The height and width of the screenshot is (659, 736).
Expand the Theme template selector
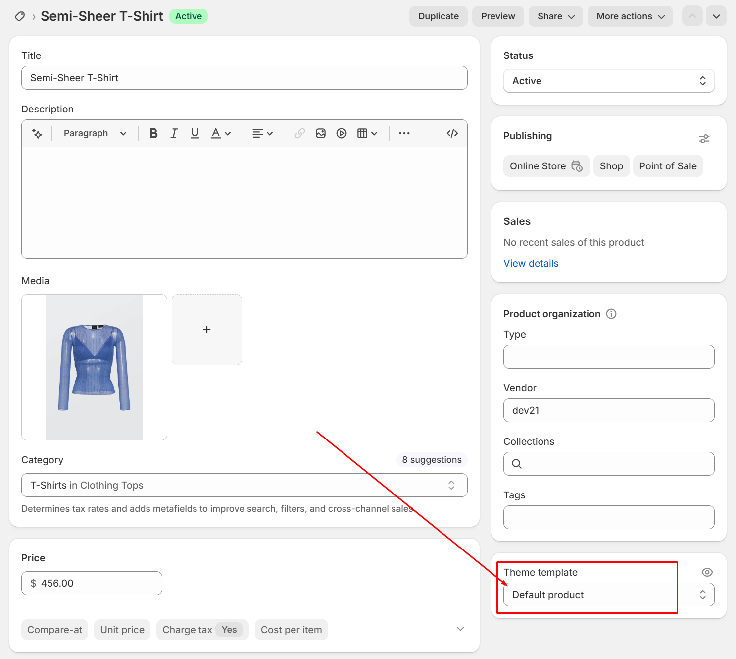click(608, 595)
